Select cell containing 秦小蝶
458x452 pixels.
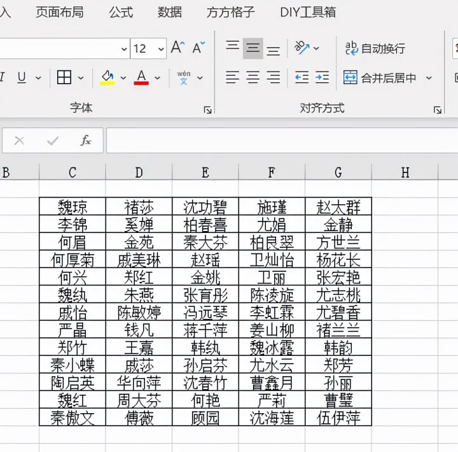point(73,364)
